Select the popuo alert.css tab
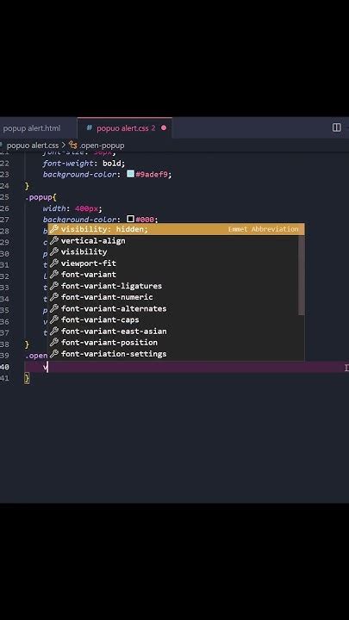 (124, 128)
